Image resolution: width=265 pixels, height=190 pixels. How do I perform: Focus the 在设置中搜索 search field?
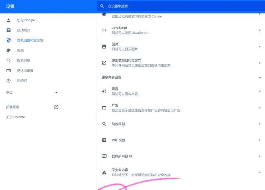(x=181, y=6)
